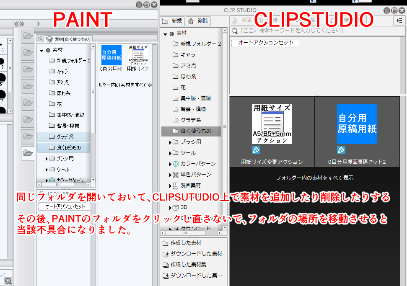Collapse the 素材 root node in CLIP STUDIO tree
The image size is (407, 286).
(165, 34)
